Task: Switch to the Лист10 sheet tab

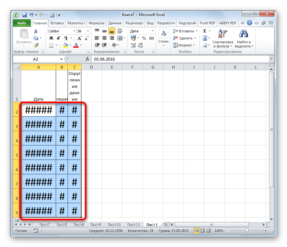Action: pyautogui.click(x=114, y=225)
